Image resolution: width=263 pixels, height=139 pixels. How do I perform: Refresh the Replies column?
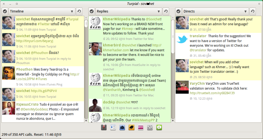(166, 11)
